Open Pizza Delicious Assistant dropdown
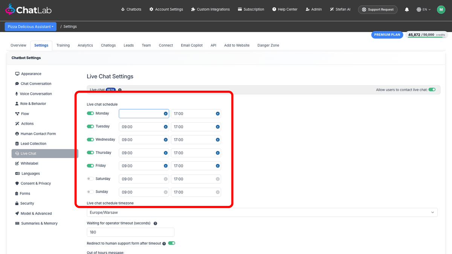Viewport: 452px width, 254px height. pyautogui.click(x=31, y=27)
